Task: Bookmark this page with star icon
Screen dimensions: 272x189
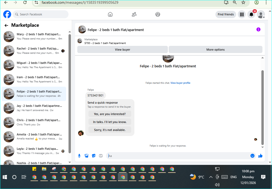Action: (x=243, y=2)
